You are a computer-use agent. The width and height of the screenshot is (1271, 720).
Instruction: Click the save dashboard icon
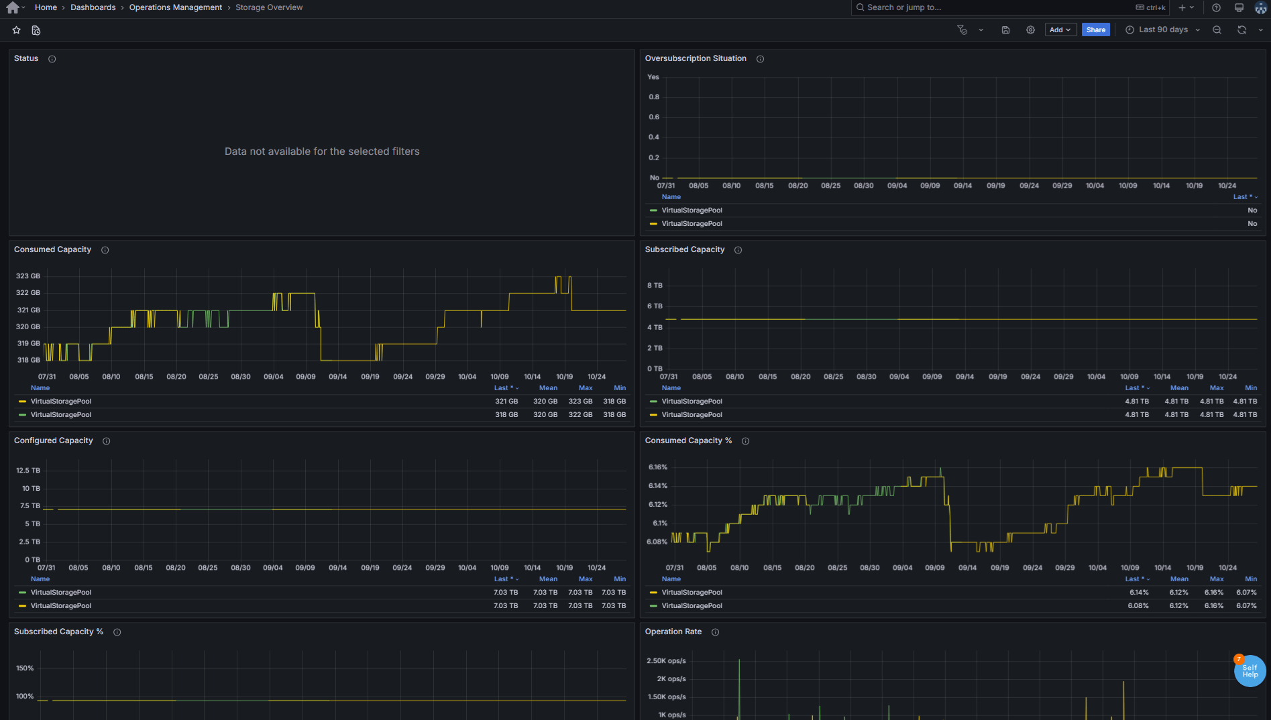(x=1005, y=30)
